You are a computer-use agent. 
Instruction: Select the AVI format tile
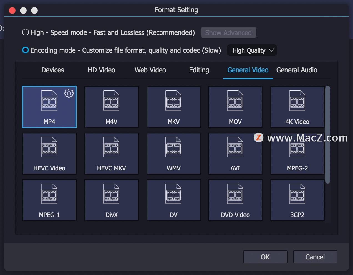tap(235, 154)
